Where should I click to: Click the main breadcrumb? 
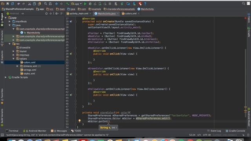[60, 9]
